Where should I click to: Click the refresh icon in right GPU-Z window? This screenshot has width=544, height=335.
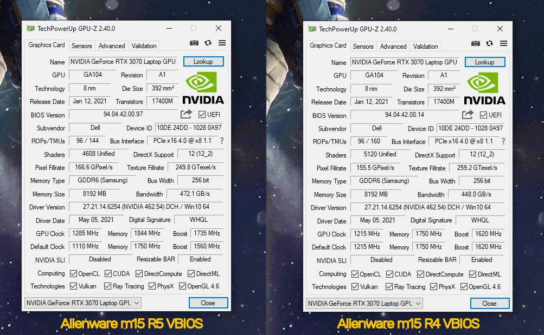[489, 43]
